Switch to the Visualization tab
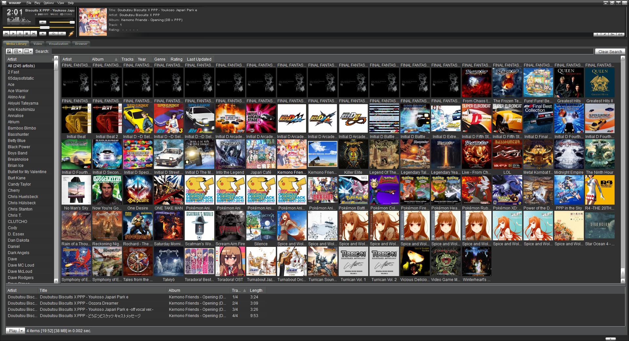 [58, 44]
